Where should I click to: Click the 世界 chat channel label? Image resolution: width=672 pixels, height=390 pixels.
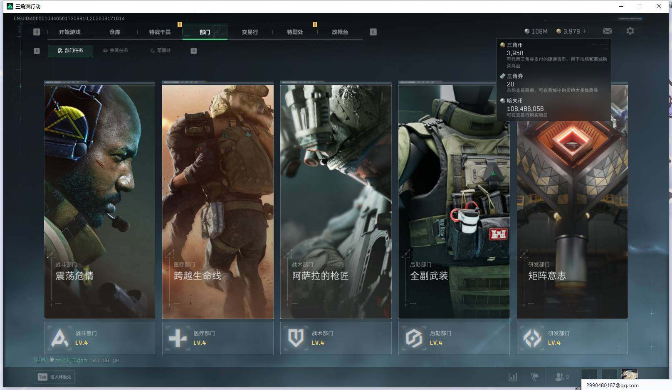40,360
